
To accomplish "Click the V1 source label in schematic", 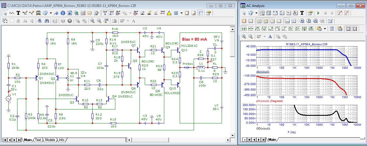I will 13,94.
